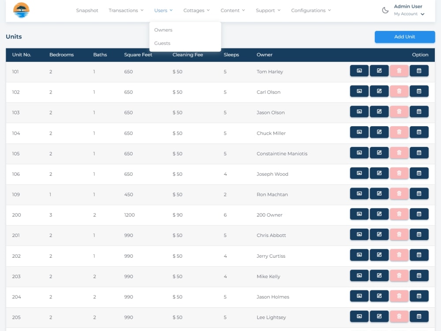Edit Joseph Wood's unit 106
This screenshot has width=441, height=331.
click(x=379, y=173)
